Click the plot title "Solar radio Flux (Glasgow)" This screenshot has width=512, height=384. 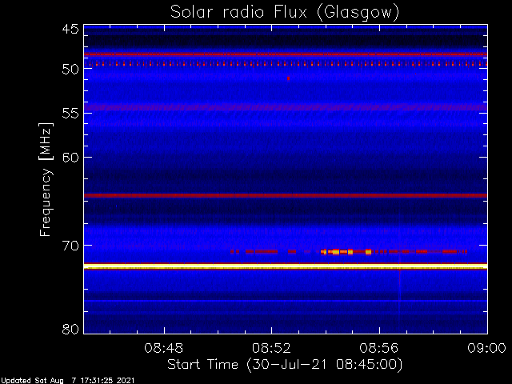tap(285, 13)
